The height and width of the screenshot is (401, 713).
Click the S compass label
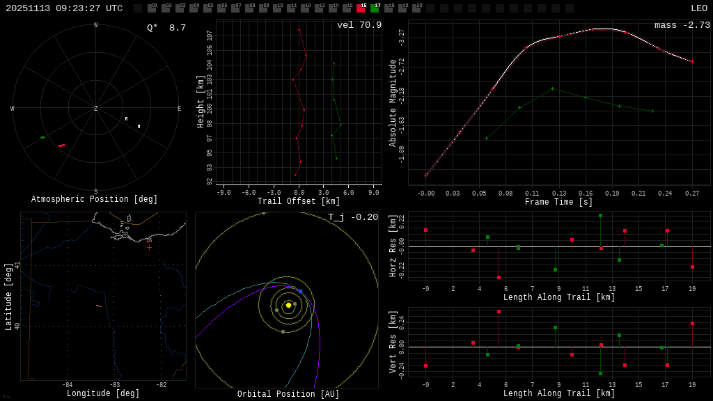coord(95,192)
